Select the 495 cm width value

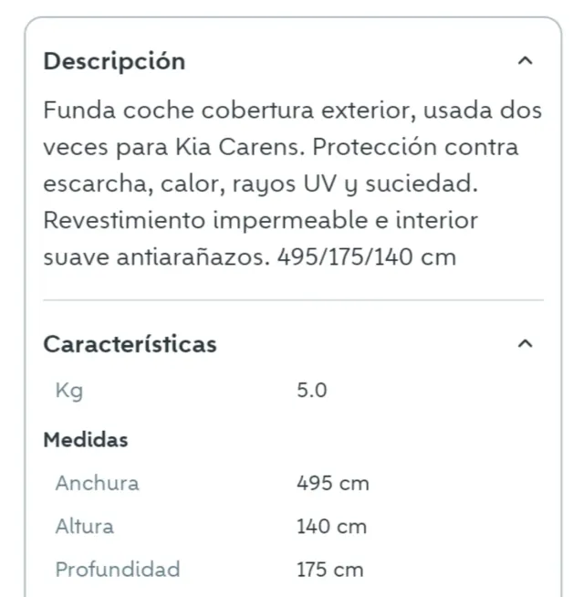tap(332, 483)
